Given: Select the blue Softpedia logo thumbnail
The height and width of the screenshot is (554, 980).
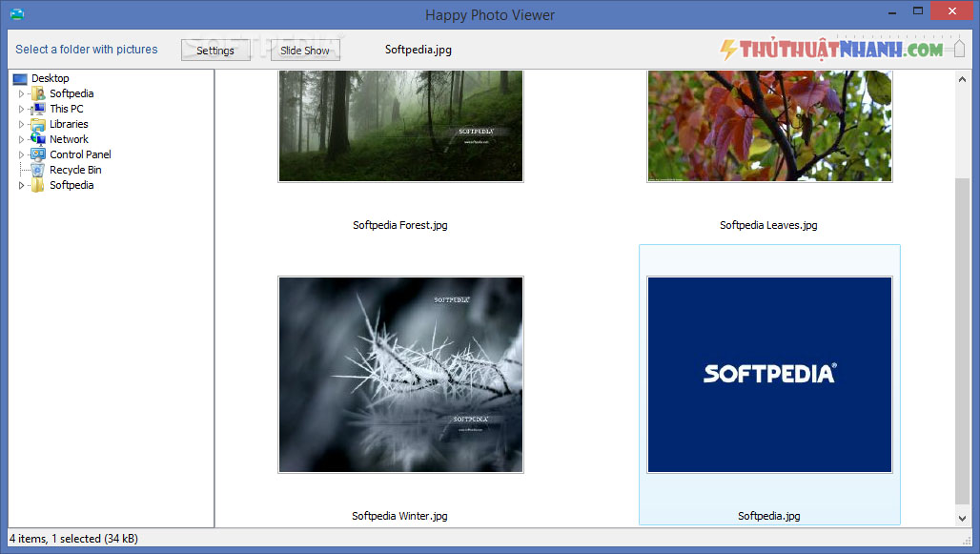Looking at the screenshot, I should coord(769,375).
